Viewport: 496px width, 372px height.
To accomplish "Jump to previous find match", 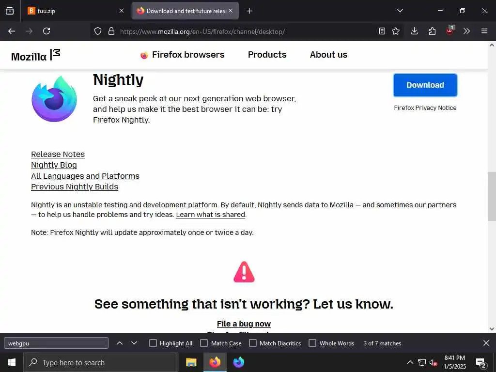I will tap(120, 343).
